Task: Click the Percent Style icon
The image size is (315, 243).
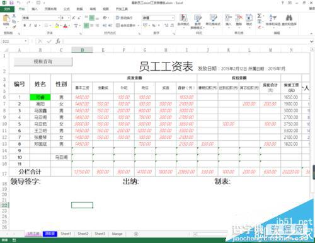Action: click(154, 25)
